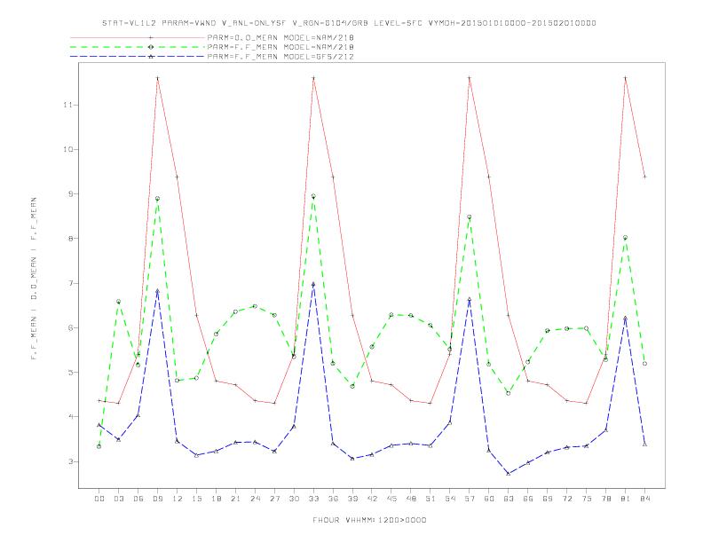Click the vertical y-axis label F.F_MEAN | O.O_MEAN
The image size is (703, 543).
point(34,279)
